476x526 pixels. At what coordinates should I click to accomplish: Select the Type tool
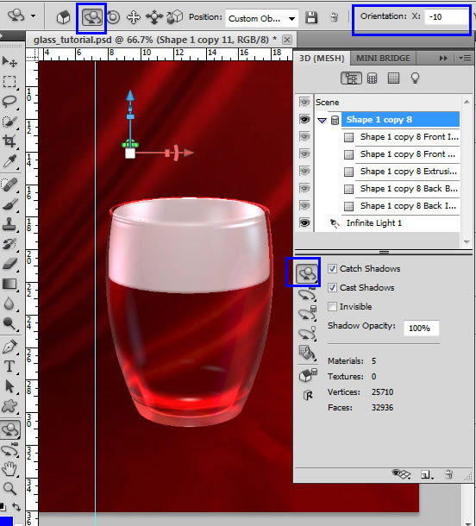pos(9,366)
